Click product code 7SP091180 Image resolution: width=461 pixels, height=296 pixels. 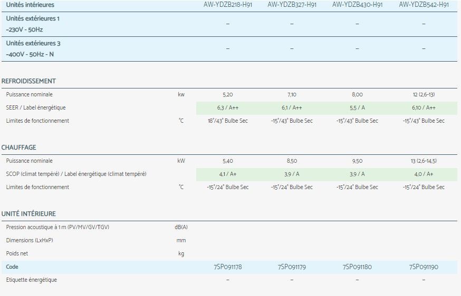click(357, 267)
